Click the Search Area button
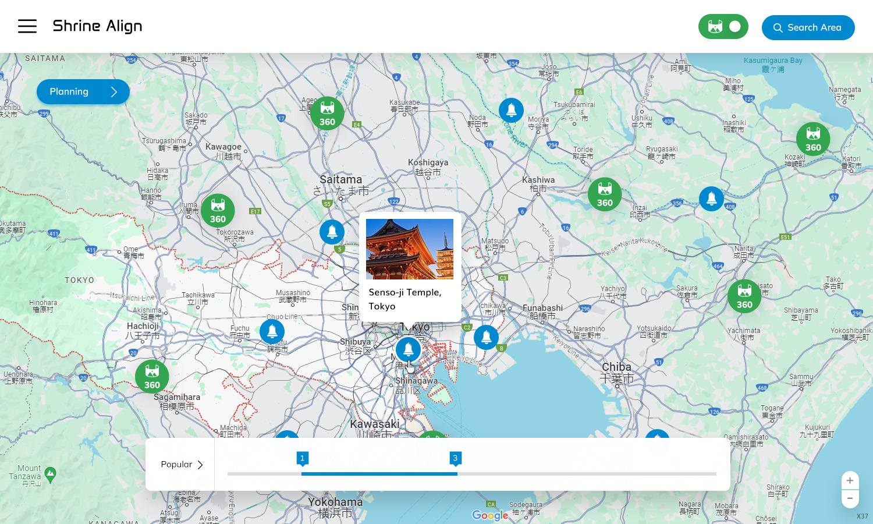Image resolution: width=873 pixels, height=524 pixels. [808, 27]
